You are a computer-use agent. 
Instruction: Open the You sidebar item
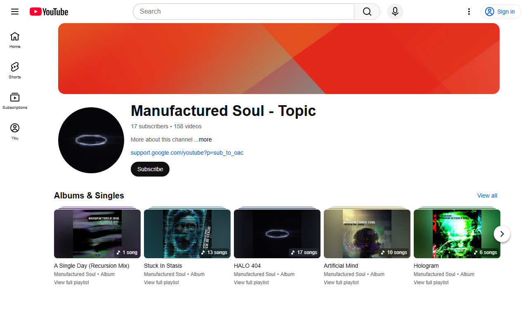[15, 132]
